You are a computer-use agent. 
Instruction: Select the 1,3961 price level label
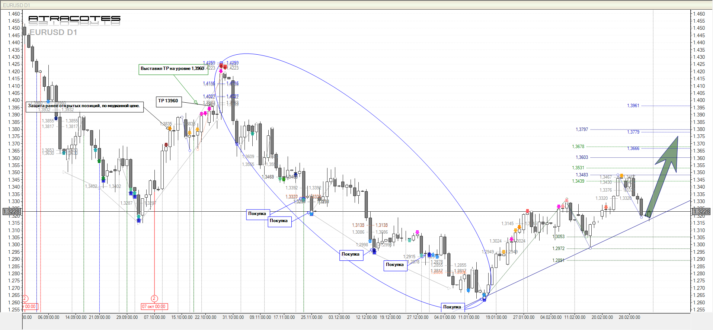tap(633, 106)
